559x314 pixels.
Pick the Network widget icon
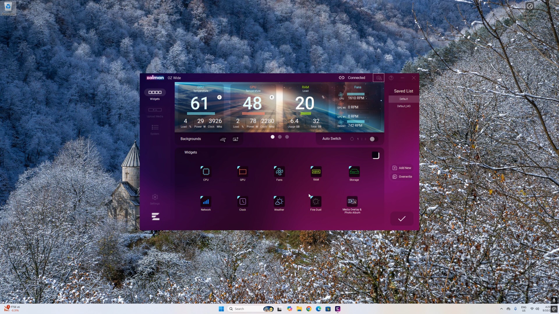click(206, 202)
